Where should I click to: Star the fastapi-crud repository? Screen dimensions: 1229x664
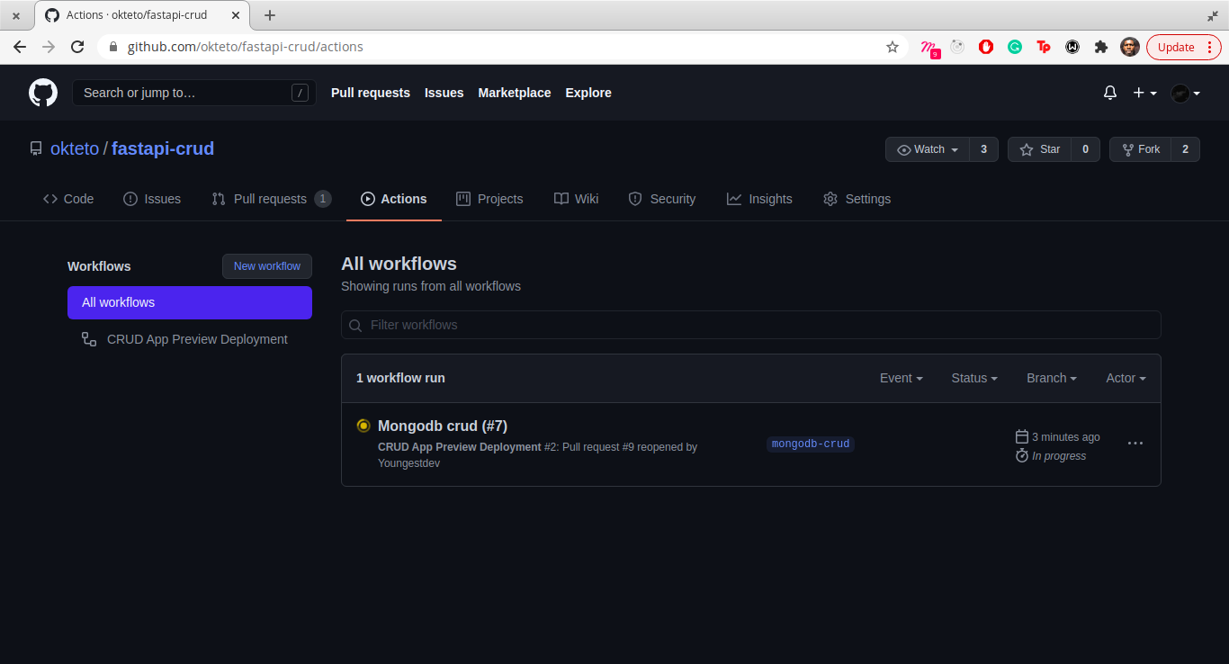pyautogui.click(x=1039, y=149)
